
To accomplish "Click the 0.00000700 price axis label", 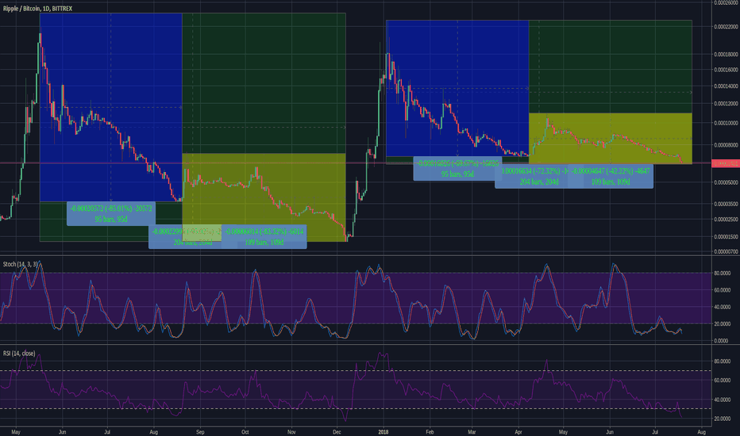I will (x=726, y=252).
